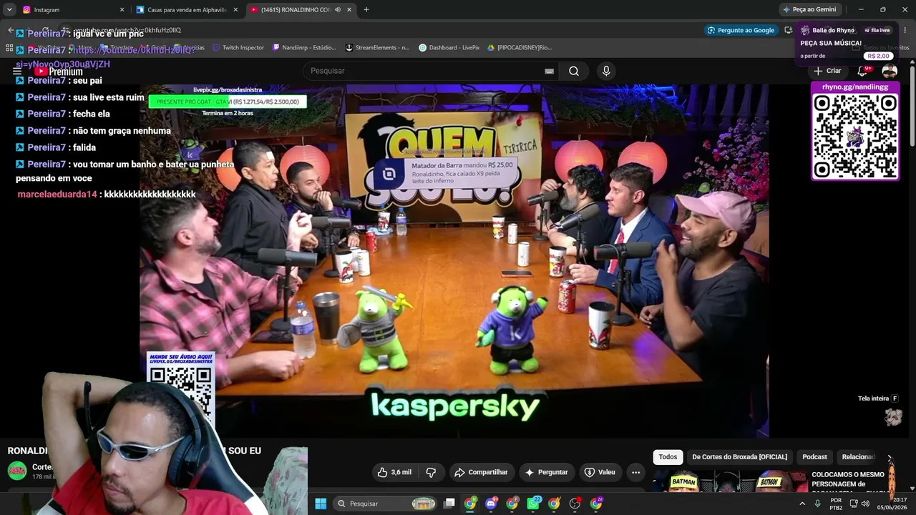Open the network status tray icon
Screen dimensions: 916x515
tap(854, 504)
